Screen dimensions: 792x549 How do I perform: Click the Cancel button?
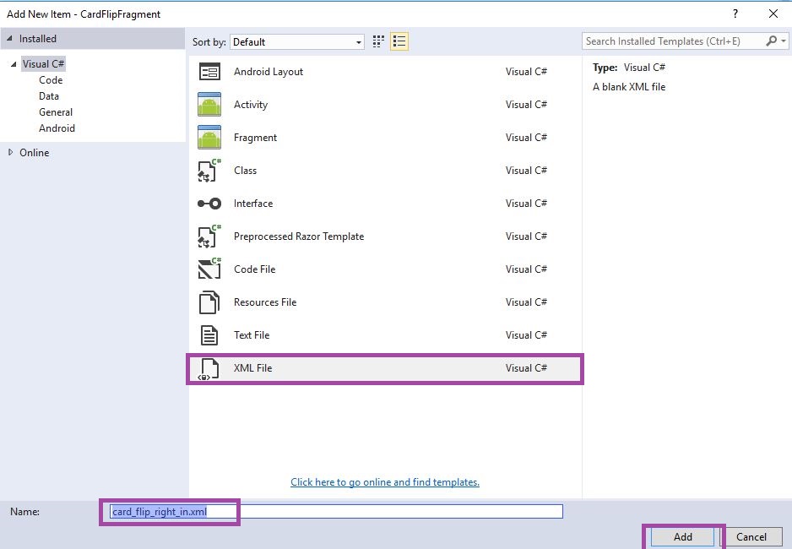tap(751, 537)
